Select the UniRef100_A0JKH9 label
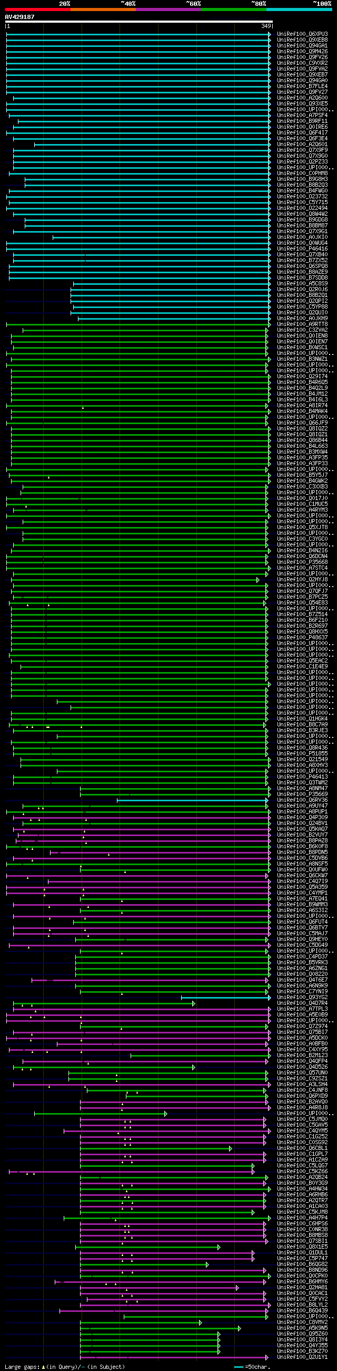 point(302,319)
